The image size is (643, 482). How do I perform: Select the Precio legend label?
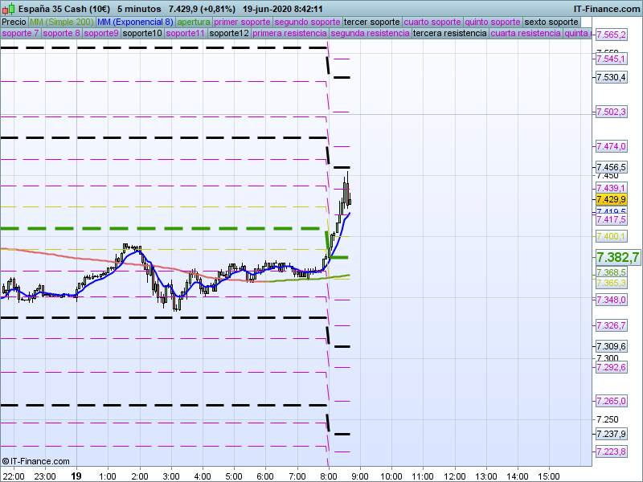(14, 22)
